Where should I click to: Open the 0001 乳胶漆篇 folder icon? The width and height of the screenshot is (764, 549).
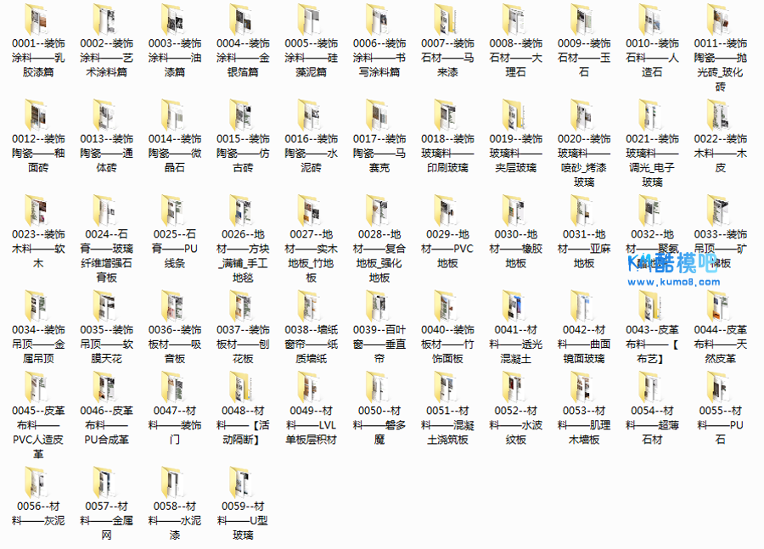click(x=37, y=19)
